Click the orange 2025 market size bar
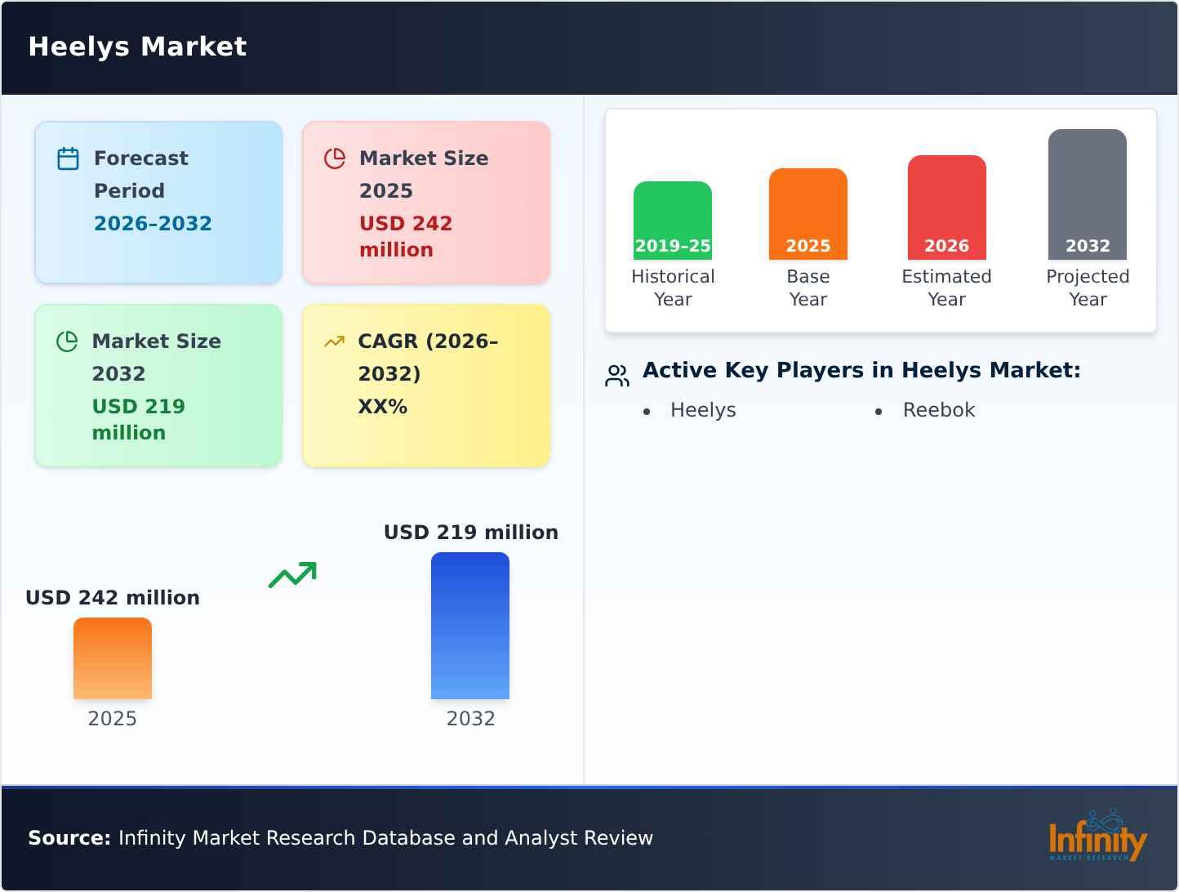 113,658
